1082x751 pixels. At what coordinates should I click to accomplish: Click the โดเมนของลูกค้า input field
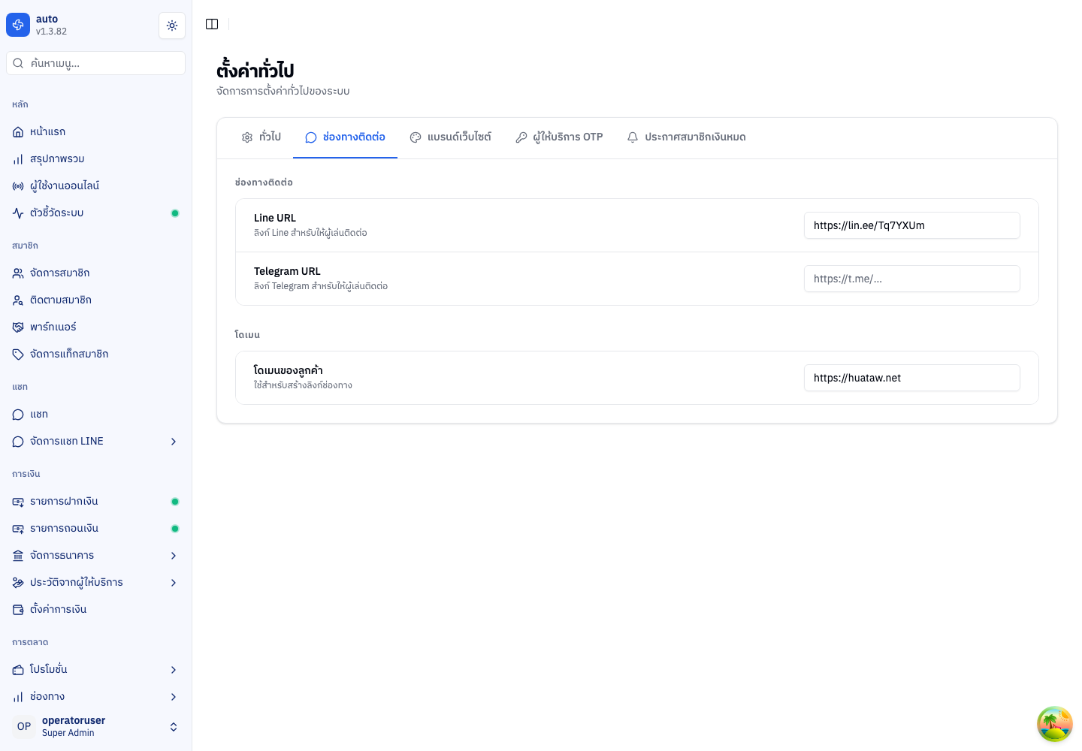coord(912,378)
